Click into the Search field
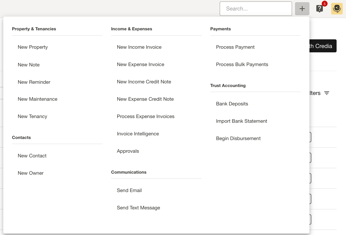346x235 pixels. tap(256, 9)
